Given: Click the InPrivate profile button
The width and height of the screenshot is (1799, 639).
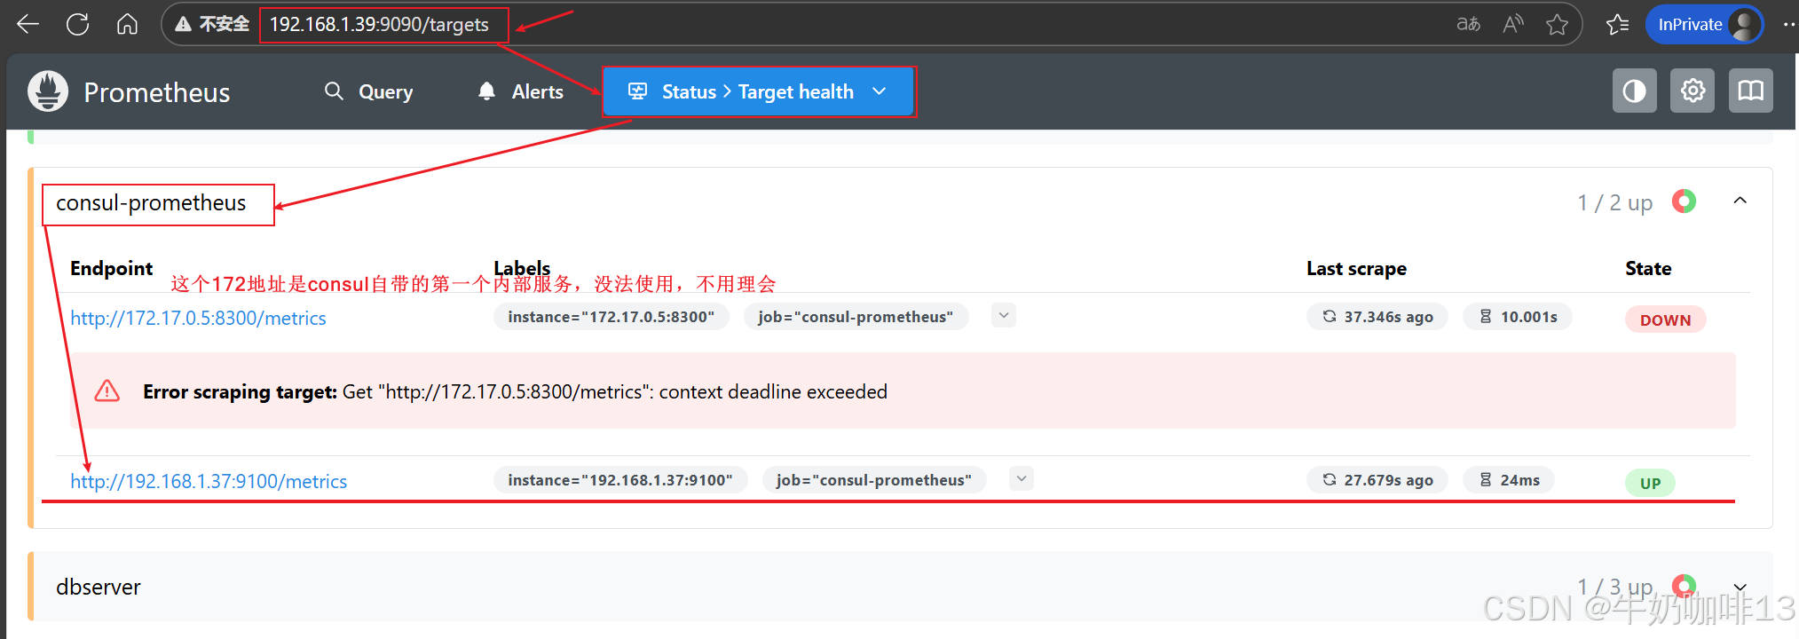Looking at the screenshot, I should (1704, 24).
